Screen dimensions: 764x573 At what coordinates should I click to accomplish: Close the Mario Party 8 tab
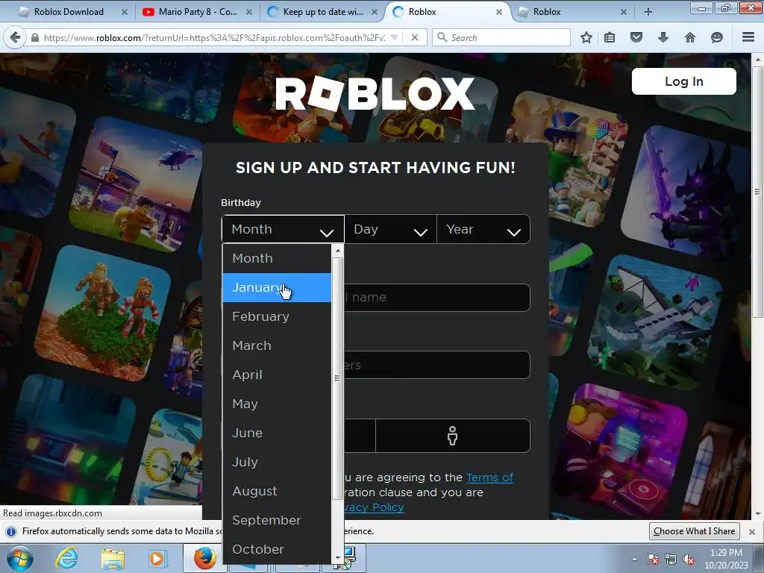point(249,12)
